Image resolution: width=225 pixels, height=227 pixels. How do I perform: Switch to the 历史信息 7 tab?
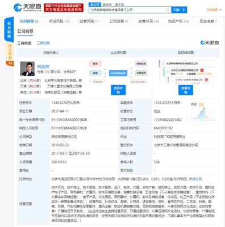tap(208, 21)
